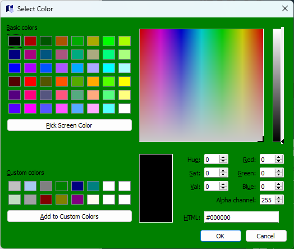Increase the Hue value with up arrow

(x=223, y=157)
